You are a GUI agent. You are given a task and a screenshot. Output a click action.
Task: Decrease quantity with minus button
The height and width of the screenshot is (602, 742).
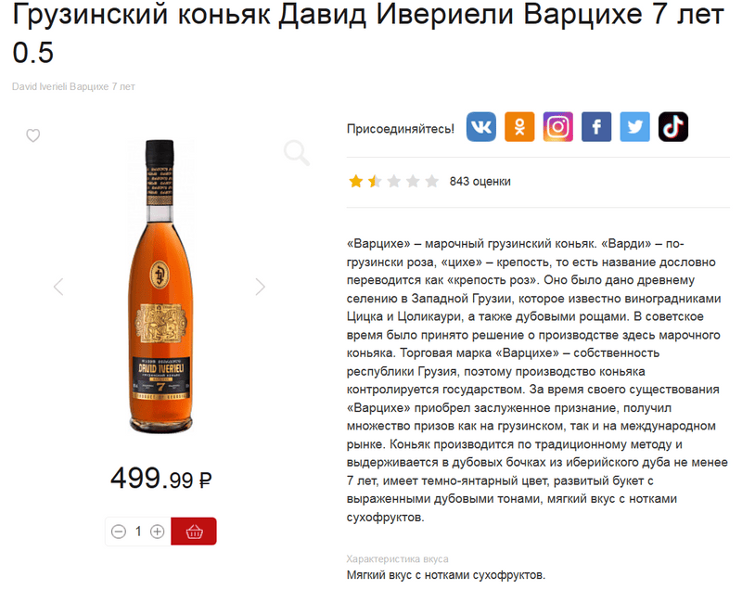point(119,532)
